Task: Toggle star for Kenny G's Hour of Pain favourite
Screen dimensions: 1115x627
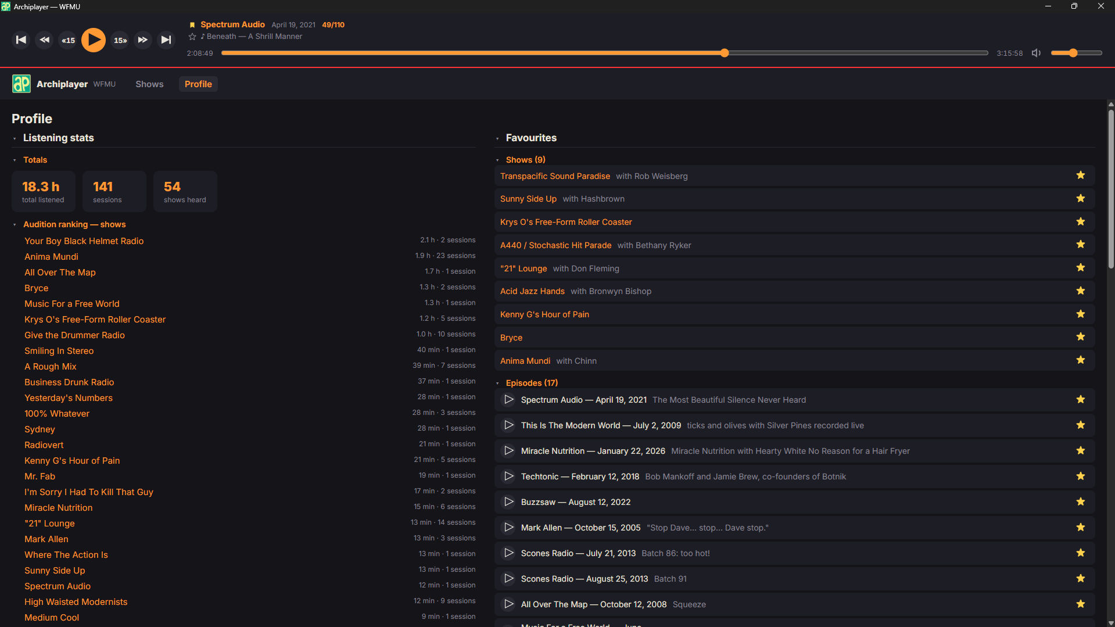Action: (x=1081, y=314)
